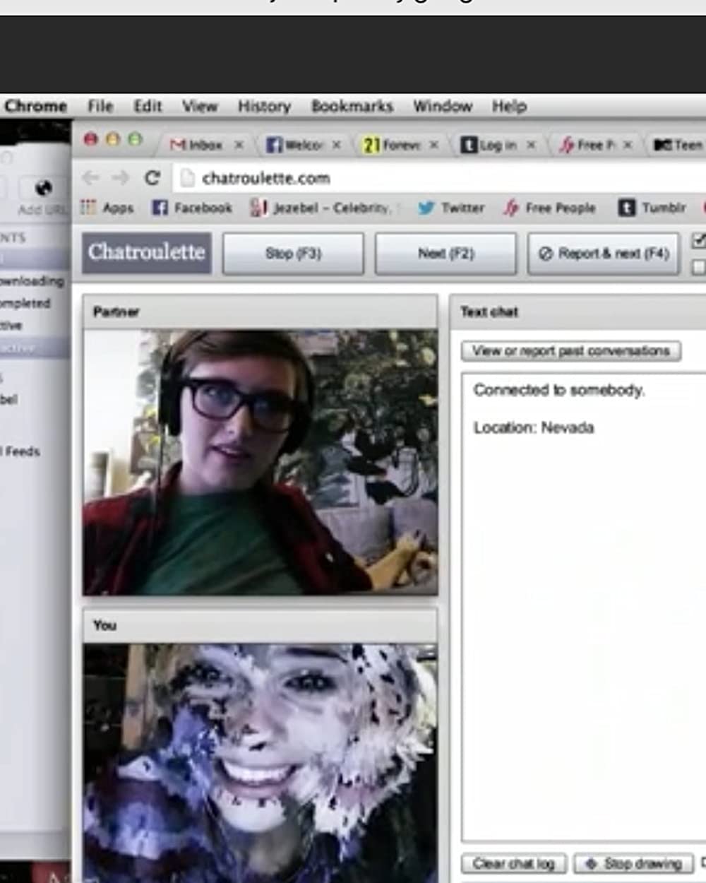The width and height of the screenshot is (706, 883).
Task: Close the Inbox Gmail tab
Action: pyautogui.click(x=239, y=145)
